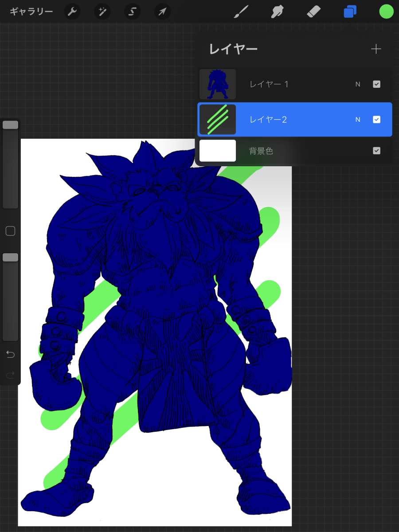Close the Layers panel via layers icon

click(350, 12)
